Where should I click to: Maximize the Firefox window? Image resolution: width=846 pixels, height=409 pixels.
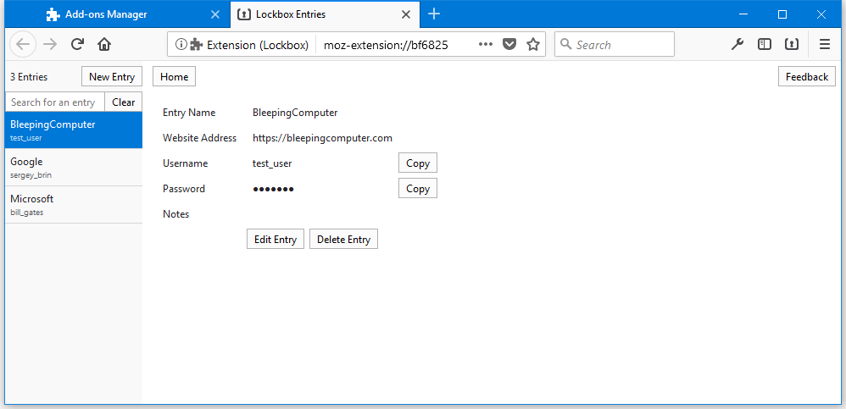click(782, 14)
